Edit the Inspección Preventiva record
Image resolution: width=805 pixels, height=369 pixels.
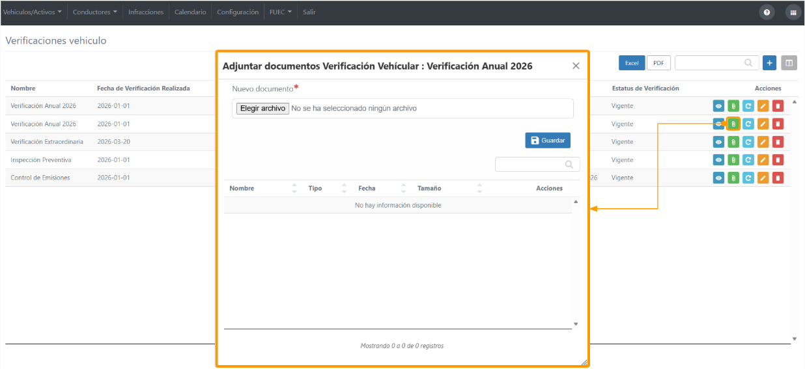(x=763, y=159)
